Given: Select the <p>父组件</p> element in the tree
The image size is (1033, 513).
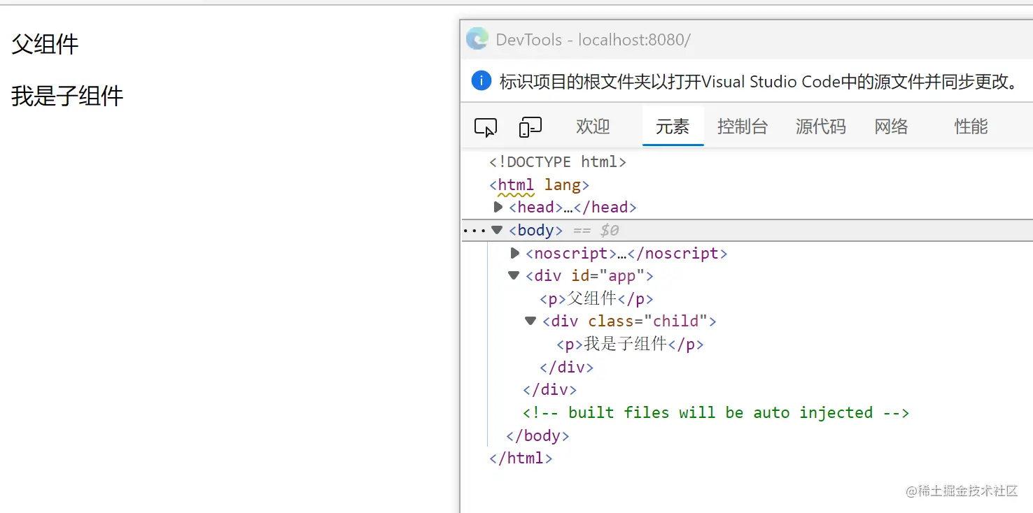Looking at the screenshot, I should pos(596,298).
